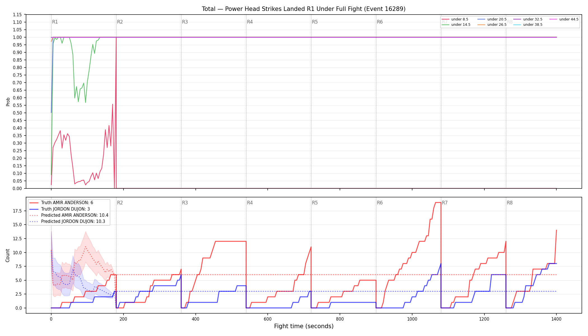This screenshot has height=336, width=588.
Task: Click the 'Prob' y-axis label
Action: tap(8, 102)
